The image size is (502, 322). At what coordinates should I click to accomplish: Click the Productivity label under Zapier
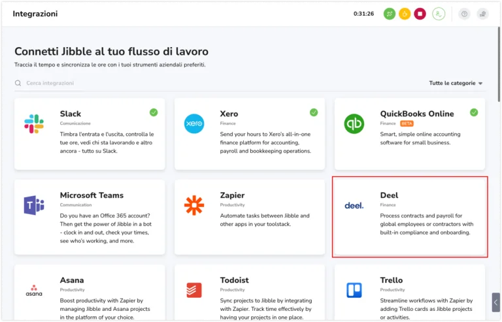[232, 205]
